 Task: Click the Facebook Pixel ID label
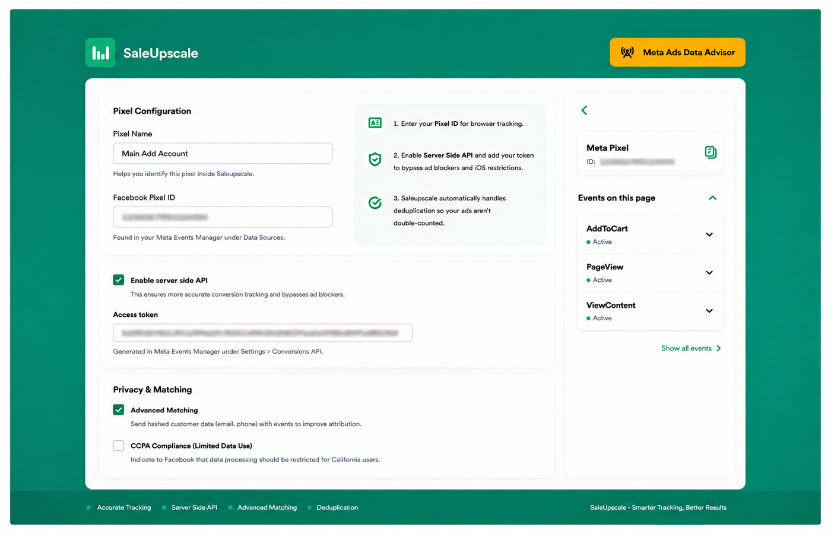pos(144,198)
